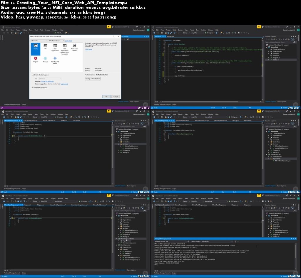The height and width of the screenshot is (278, 301).
Task: Tick the Enable Docker Support checkbox
Action: click(x=33, y=75)
